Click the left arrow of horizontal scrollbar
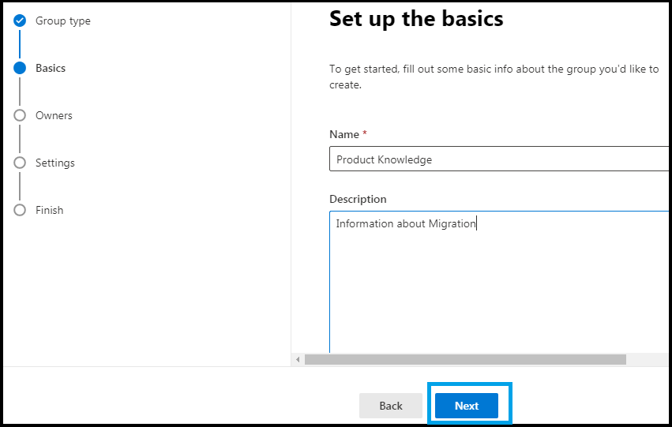Image resolution: width=672 pixels, height=427 pixels. [298, 359]
